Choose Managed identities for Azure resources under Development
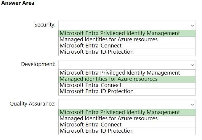Screen dimensions: 202x140 coord(108,79)
